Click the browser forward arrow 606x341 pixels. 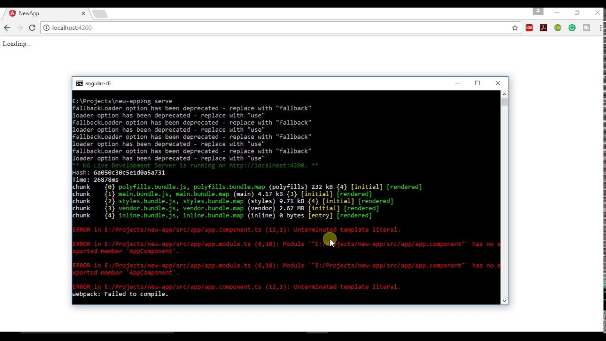(x=19, y=28)
